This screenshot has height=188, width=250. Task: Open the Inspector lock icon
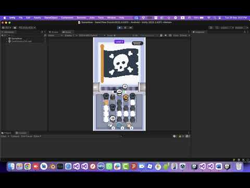(x=245, y=32)
